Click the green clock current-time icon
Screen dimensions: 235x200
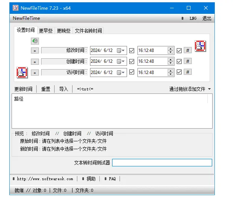[35, 41]
